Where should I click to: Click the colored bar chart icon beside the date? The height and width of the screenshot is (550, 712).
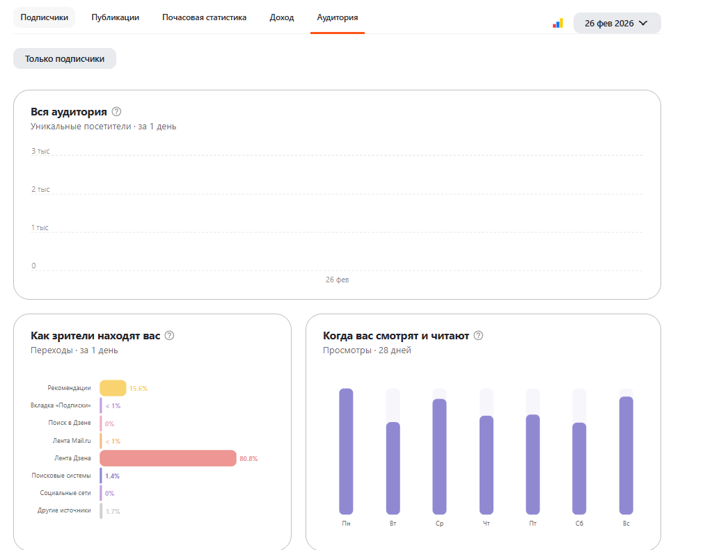coord(557,23)
